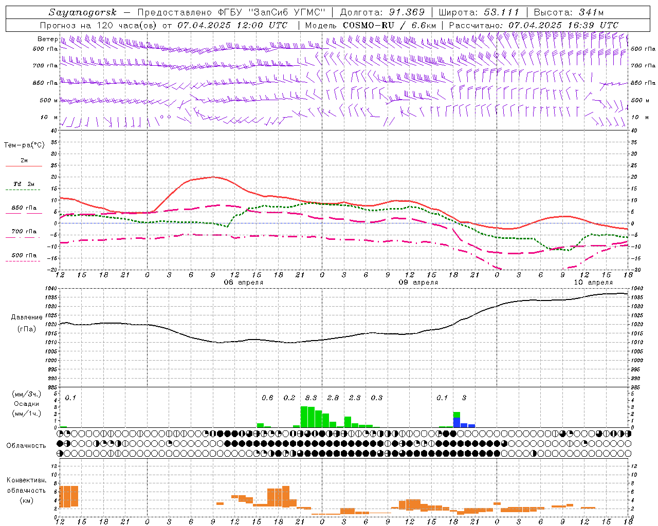Click the 0.2 precipitation total
The width and height of the screenshot is (658, 526).
tap(289, 398)
